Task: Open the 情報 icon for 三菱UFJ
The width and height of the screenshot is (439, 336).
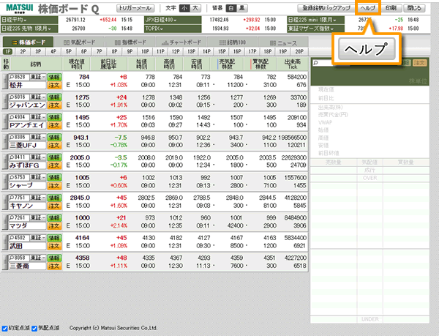Action: (x=54, y=137)
